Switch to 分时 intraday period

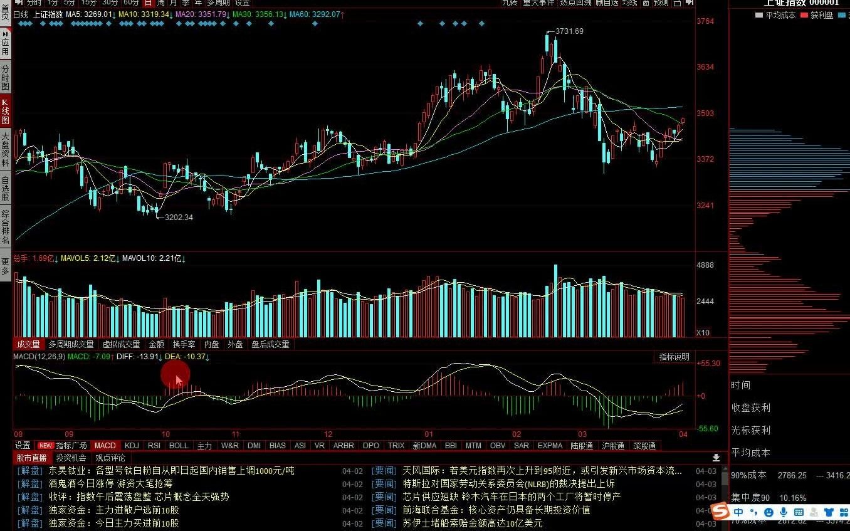[x=34, y=3]
